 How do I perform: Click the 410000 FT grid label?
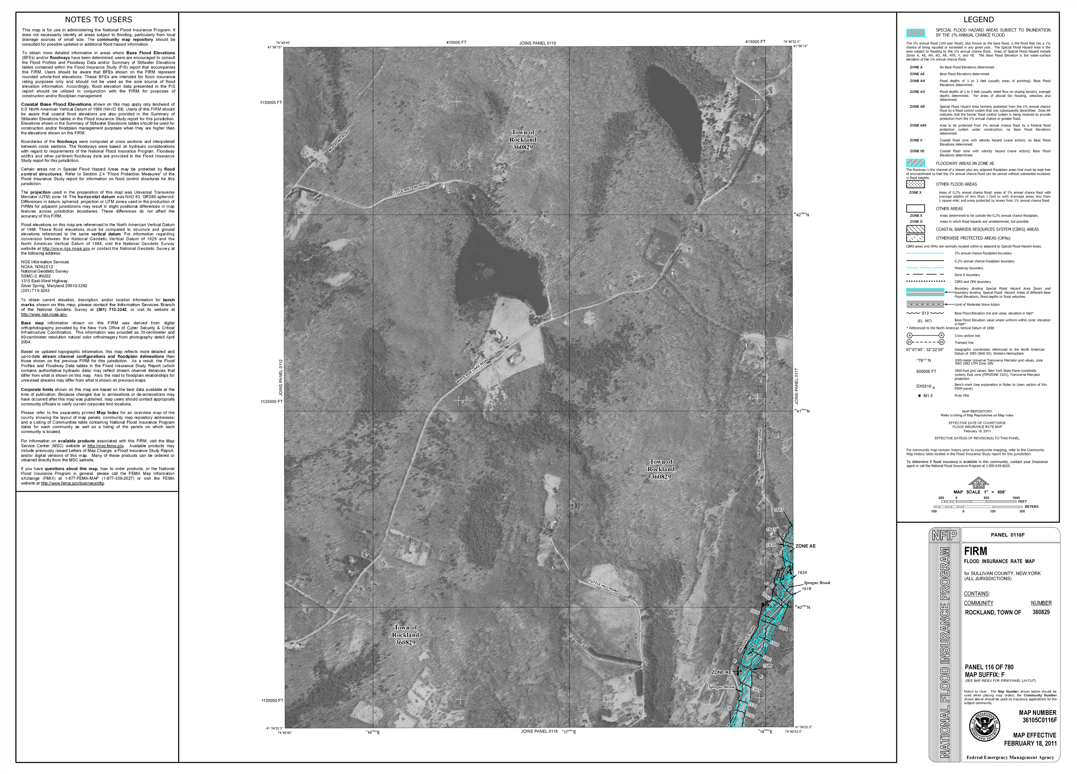(x=456, y=43)
